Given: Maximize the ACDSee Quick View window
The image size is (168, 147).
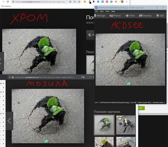Looking at the screenshot, I should 157,8.
